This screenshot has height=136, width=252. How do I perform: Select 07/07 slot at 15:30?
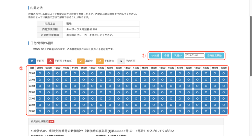153,105
